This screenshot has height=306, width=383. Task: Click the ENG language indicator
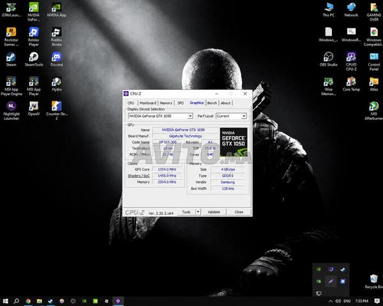pyautogui.click(x=347, y=301)
